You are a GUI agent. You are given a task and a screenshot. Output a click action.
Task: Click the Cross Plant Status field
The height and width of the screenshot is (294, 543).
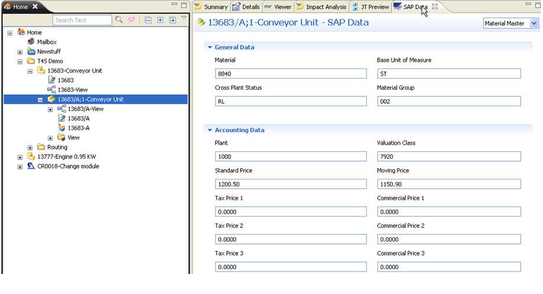(291, 101)
